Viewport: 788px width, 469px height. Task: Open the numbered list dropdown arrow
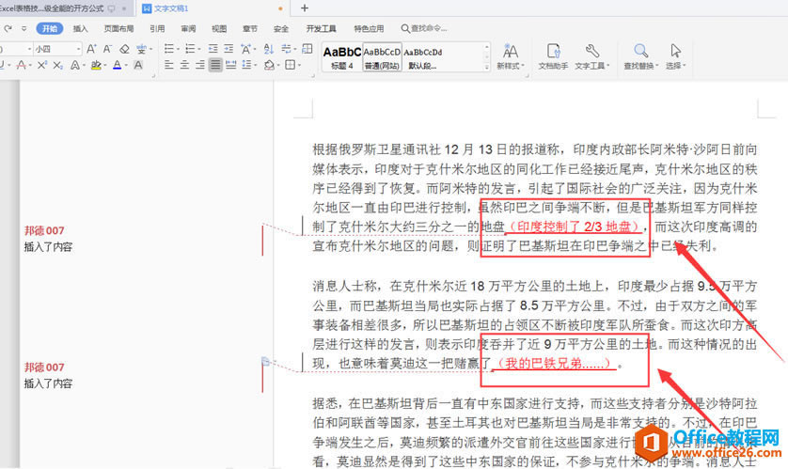(199, 49)
